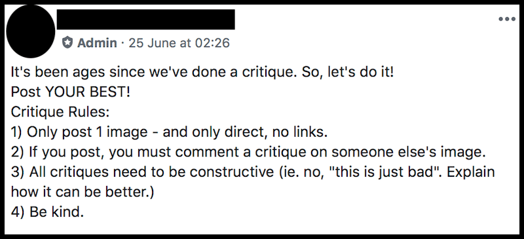Open the redacted author name bar
The image size is (524, 239).
(x=145, y=20)
